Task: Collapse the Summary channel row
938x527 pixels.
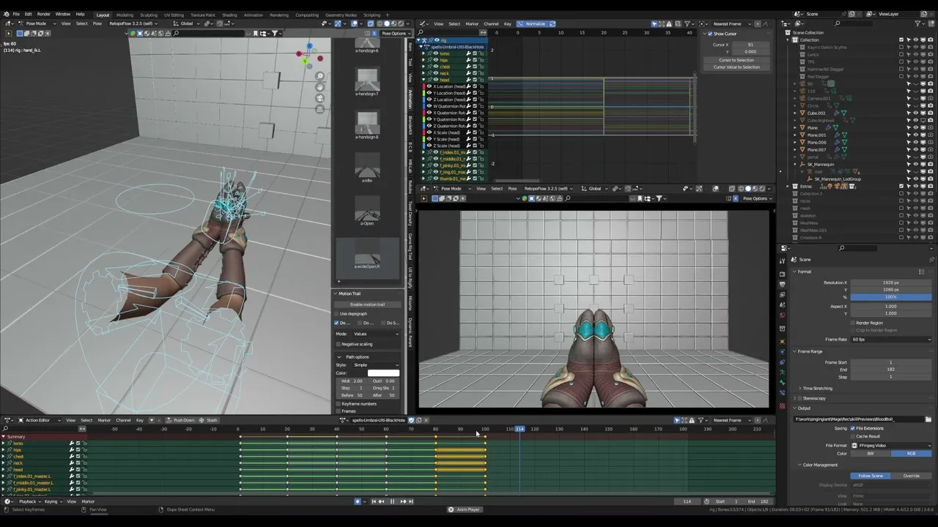Action: [3, 437]
